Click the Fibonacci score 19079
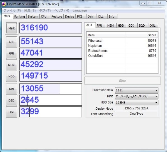 pyautogui.click(x=152, y=40)
